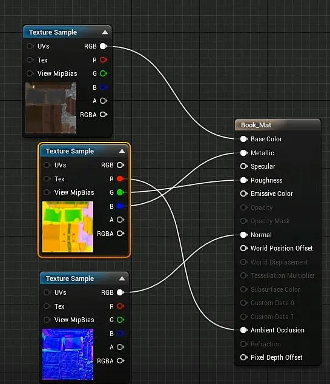
Task: Click green G output pin on selected Texture Sample
Action: (120, 192)
